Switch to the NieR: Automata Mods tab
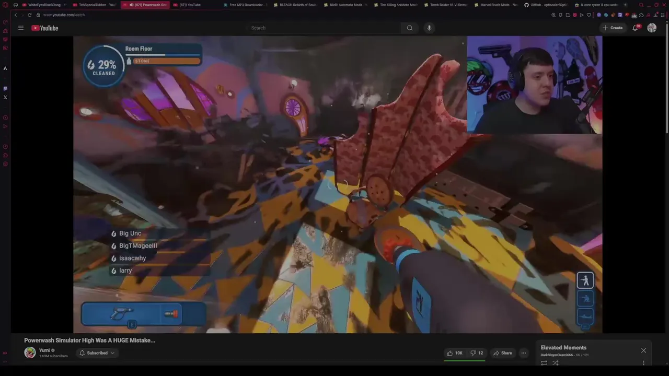Image resolution: width=669 pixels, height=376 pixels. coord(345,5)
